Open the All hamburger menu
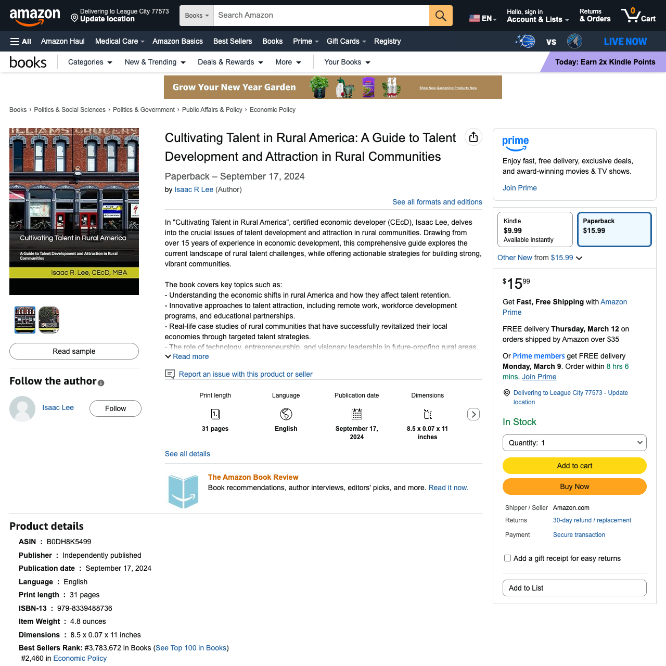This screenshot has width=666, height=666. pos(20,42)
